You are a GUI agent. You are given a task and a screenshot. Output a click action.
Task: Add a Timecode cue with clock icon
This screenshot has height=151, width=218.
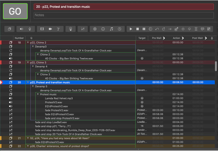click(119, 29)
